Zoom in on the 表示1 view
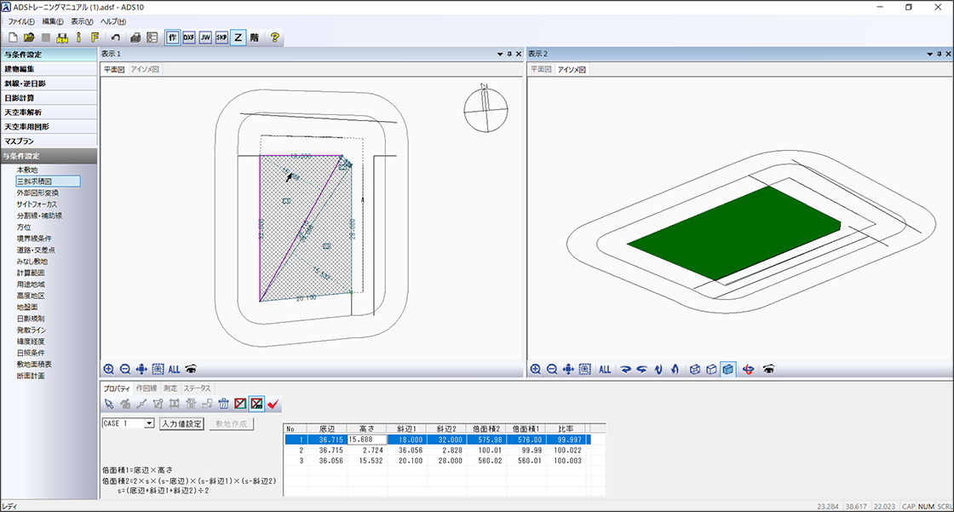This screenshot has height=512, width=954. [x=109, y=369]
